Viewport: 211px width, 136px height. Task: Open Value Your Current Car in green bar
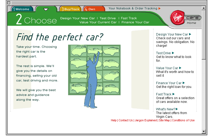pos(98,22)
